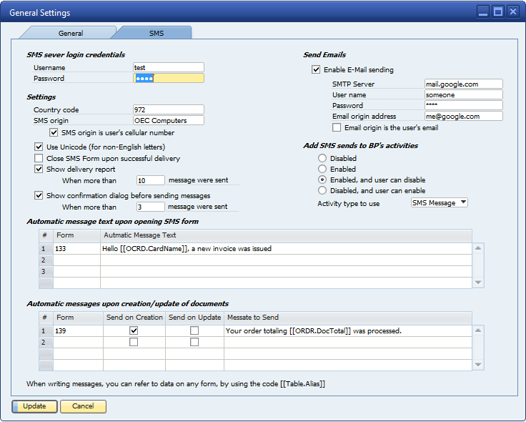Switch to the General tab
The image size is (526, 422).
coord(71,33)
